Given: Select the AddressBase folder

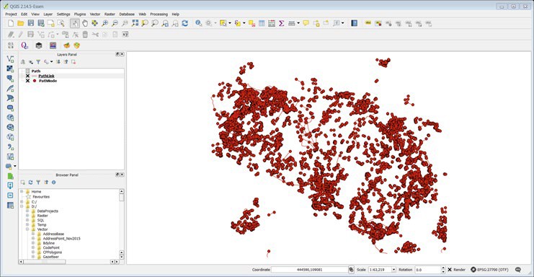Looking at the screenshot, I should (x=53, y=234).
